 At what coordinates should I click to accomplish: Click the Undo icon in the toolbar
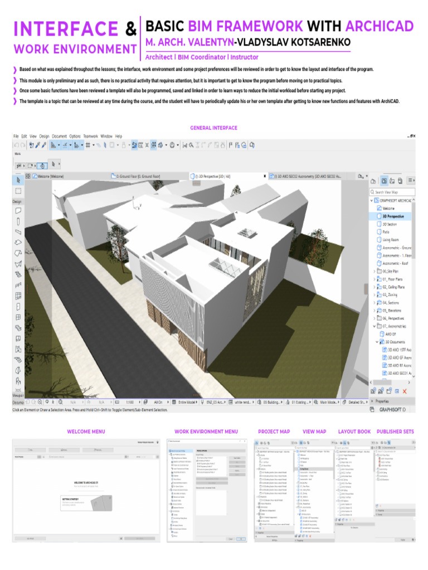point(16,145)
